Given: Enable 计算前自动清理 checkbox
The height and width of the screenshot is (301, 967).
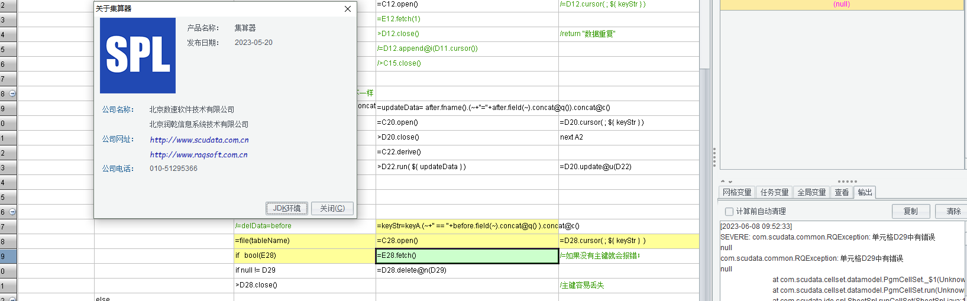Looking at the screenshot, I should pyautogui.click(x=729, y=211).
